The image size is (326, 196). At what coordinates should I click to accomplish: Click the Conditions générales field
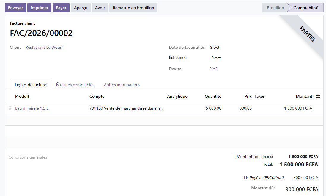[28, 157]
